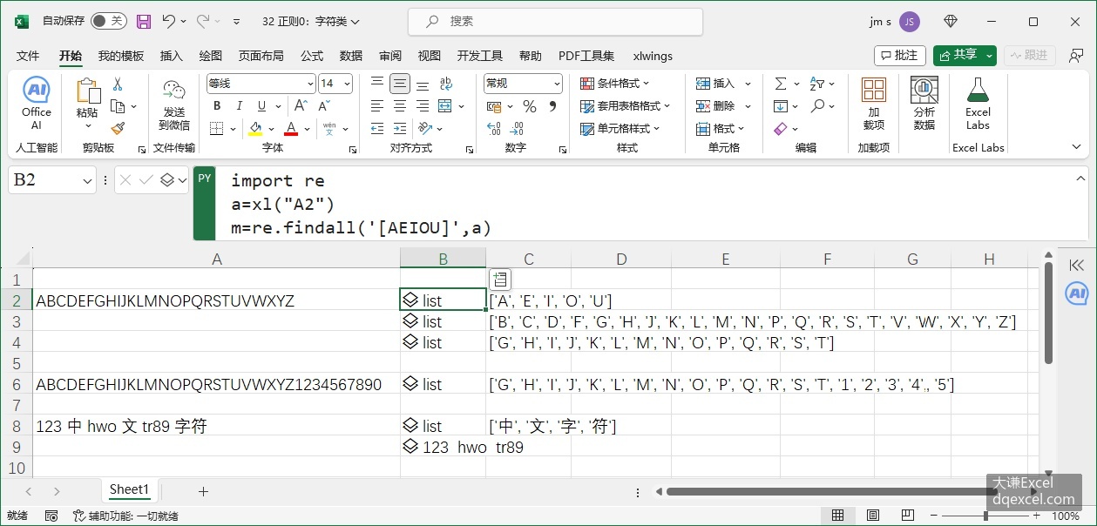Align text left
Viewport: 1097px width, 526px height.
pos(377,106)
